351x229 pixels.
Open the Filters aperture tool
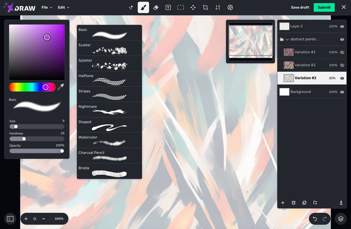230,7
